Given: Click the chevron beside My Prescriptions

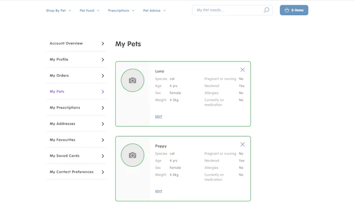Looking at the screenshot, I should 103,108.
